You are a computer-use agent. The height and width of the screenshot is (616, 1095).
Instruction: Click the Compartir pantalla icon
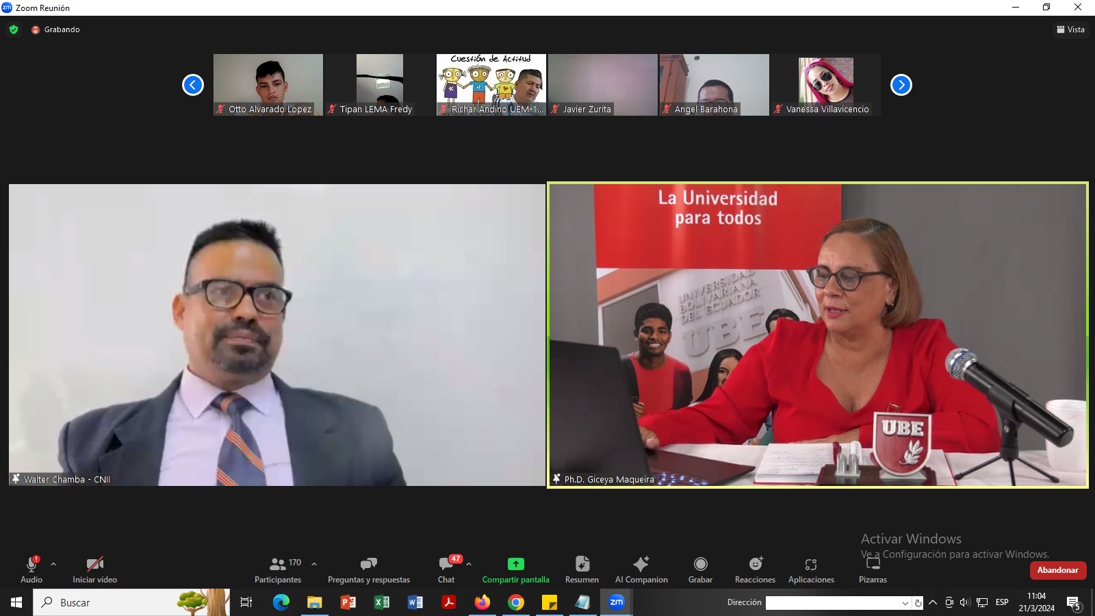pyautogui.click(x=515, y=564)
